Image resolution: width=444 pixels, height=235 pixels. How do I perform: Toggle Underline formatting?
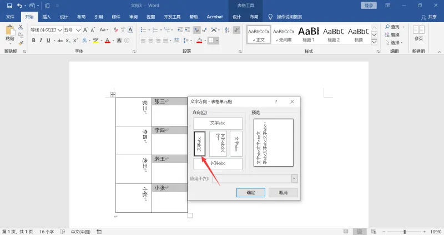[48, 40]
